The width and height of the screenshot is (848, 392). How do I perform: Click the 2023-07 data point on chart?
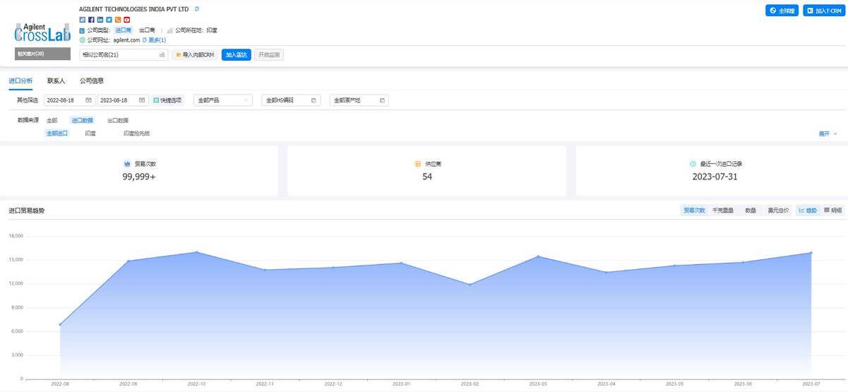pyautogui.click(x=811, y=253)
